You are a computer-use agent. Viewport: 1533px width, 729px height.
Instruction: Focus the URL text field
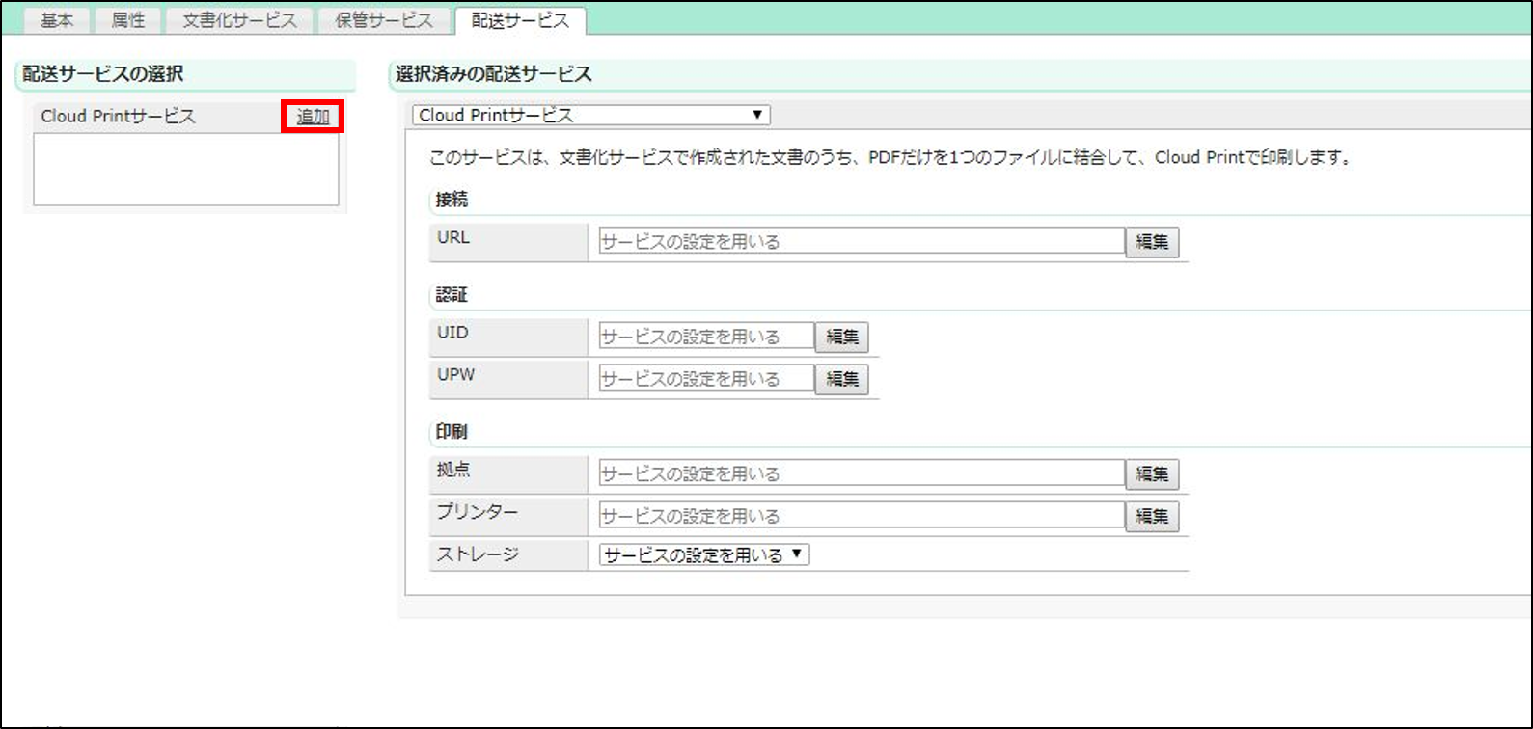[x=861, y=242]
